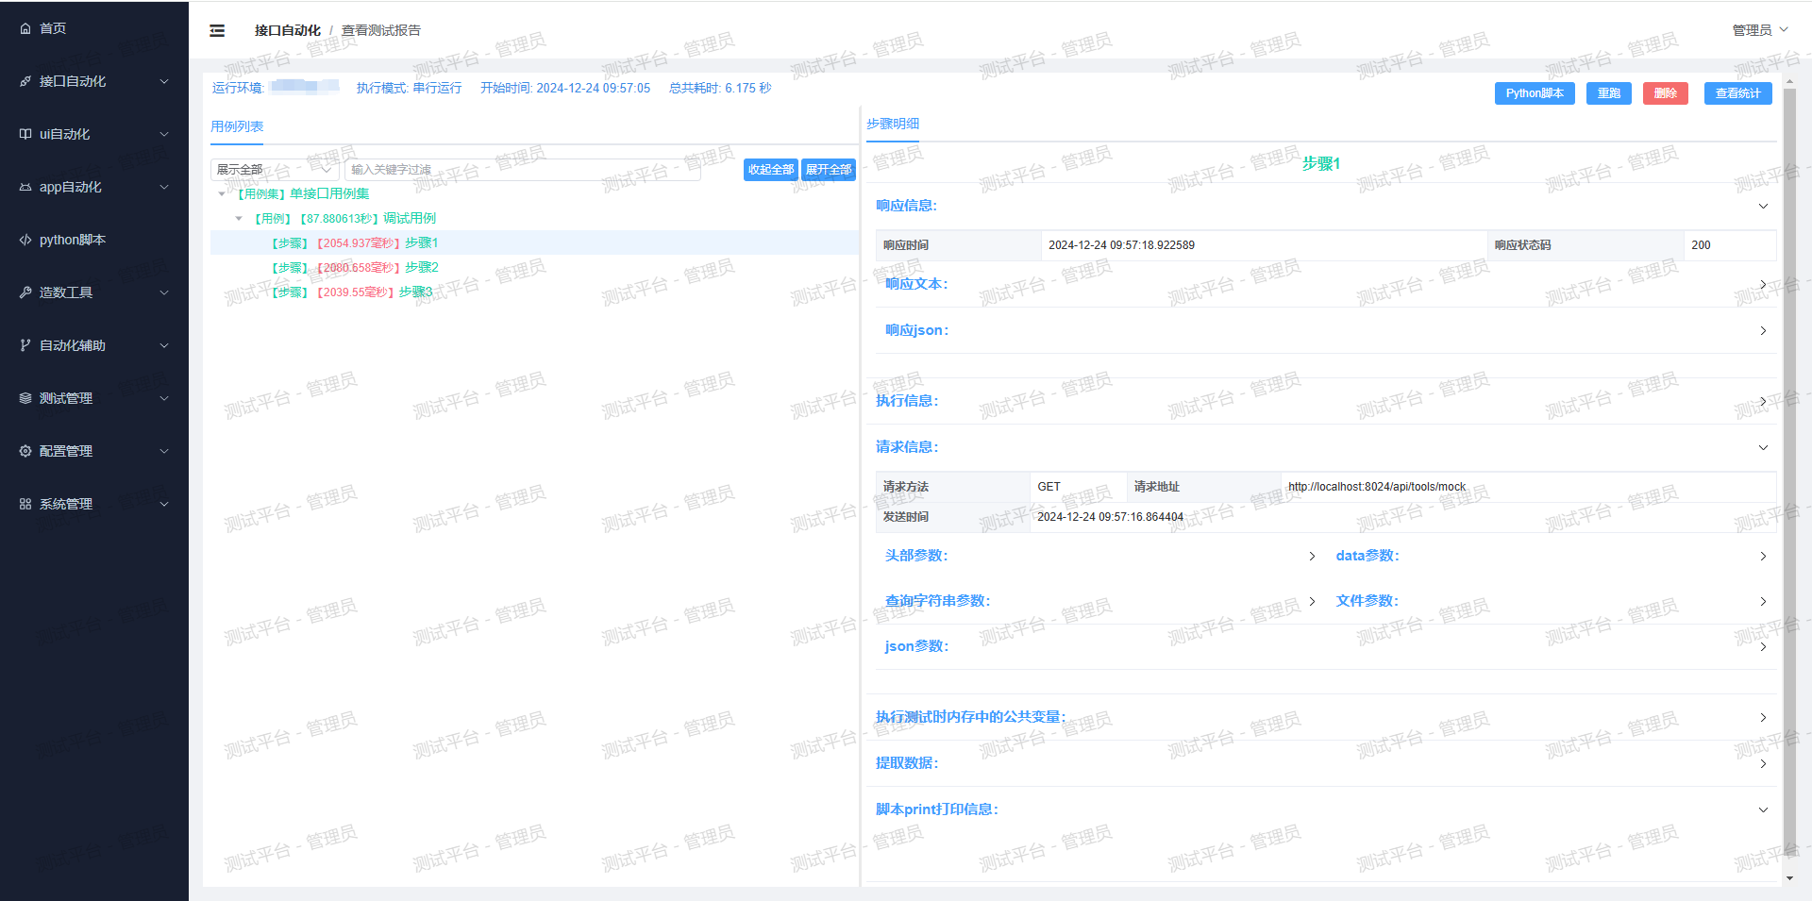Click the 配置管理 gear icon

(25, 451)
